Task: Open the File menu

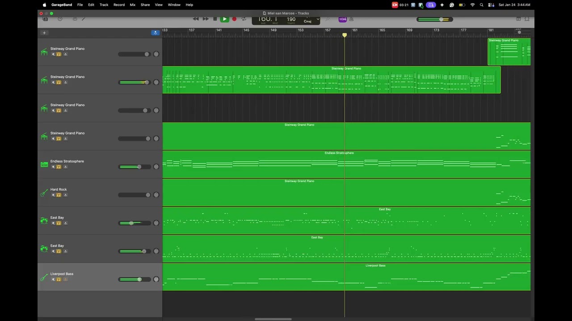Action: pos(80,5)
